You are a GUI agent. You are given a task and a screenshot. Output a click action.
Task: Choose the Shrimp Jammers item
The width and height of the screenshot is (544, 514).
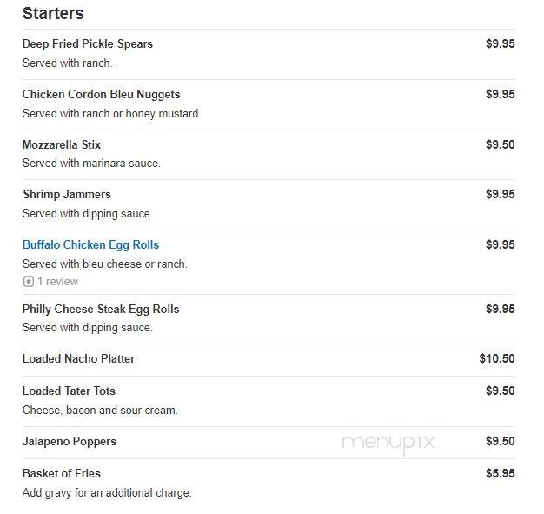click(x=67, y=195)
